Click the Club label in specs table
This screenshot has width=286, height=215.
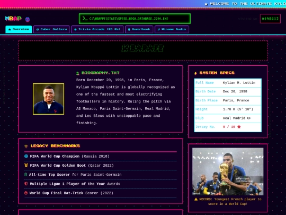[199, 118]
